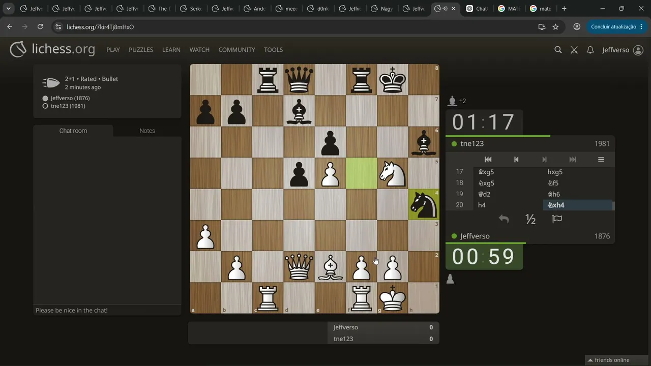Go to move 20 h4
Image resolution: width=651 pixels, height=366 pixels.
509,205
